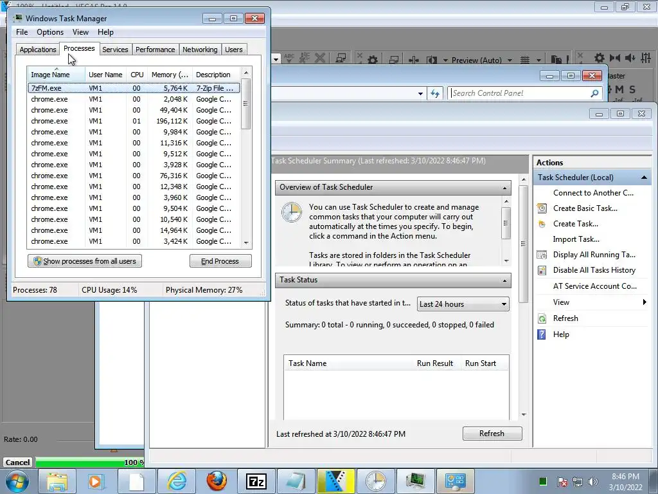Click the VEGAS downmix output icon

click(615, 57)
